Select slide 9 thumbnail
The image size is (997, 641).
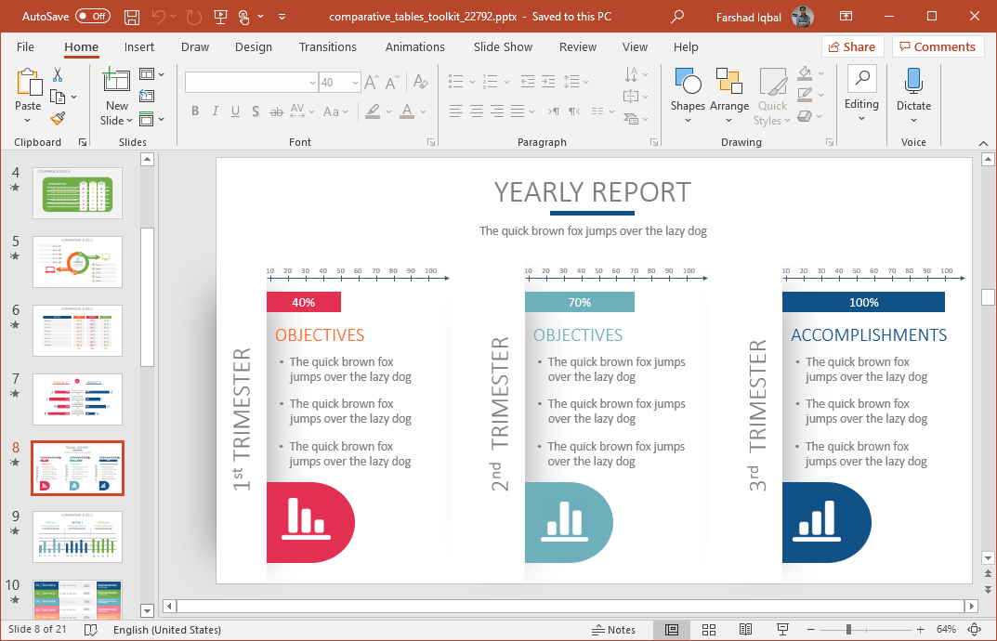pos(77,536)
